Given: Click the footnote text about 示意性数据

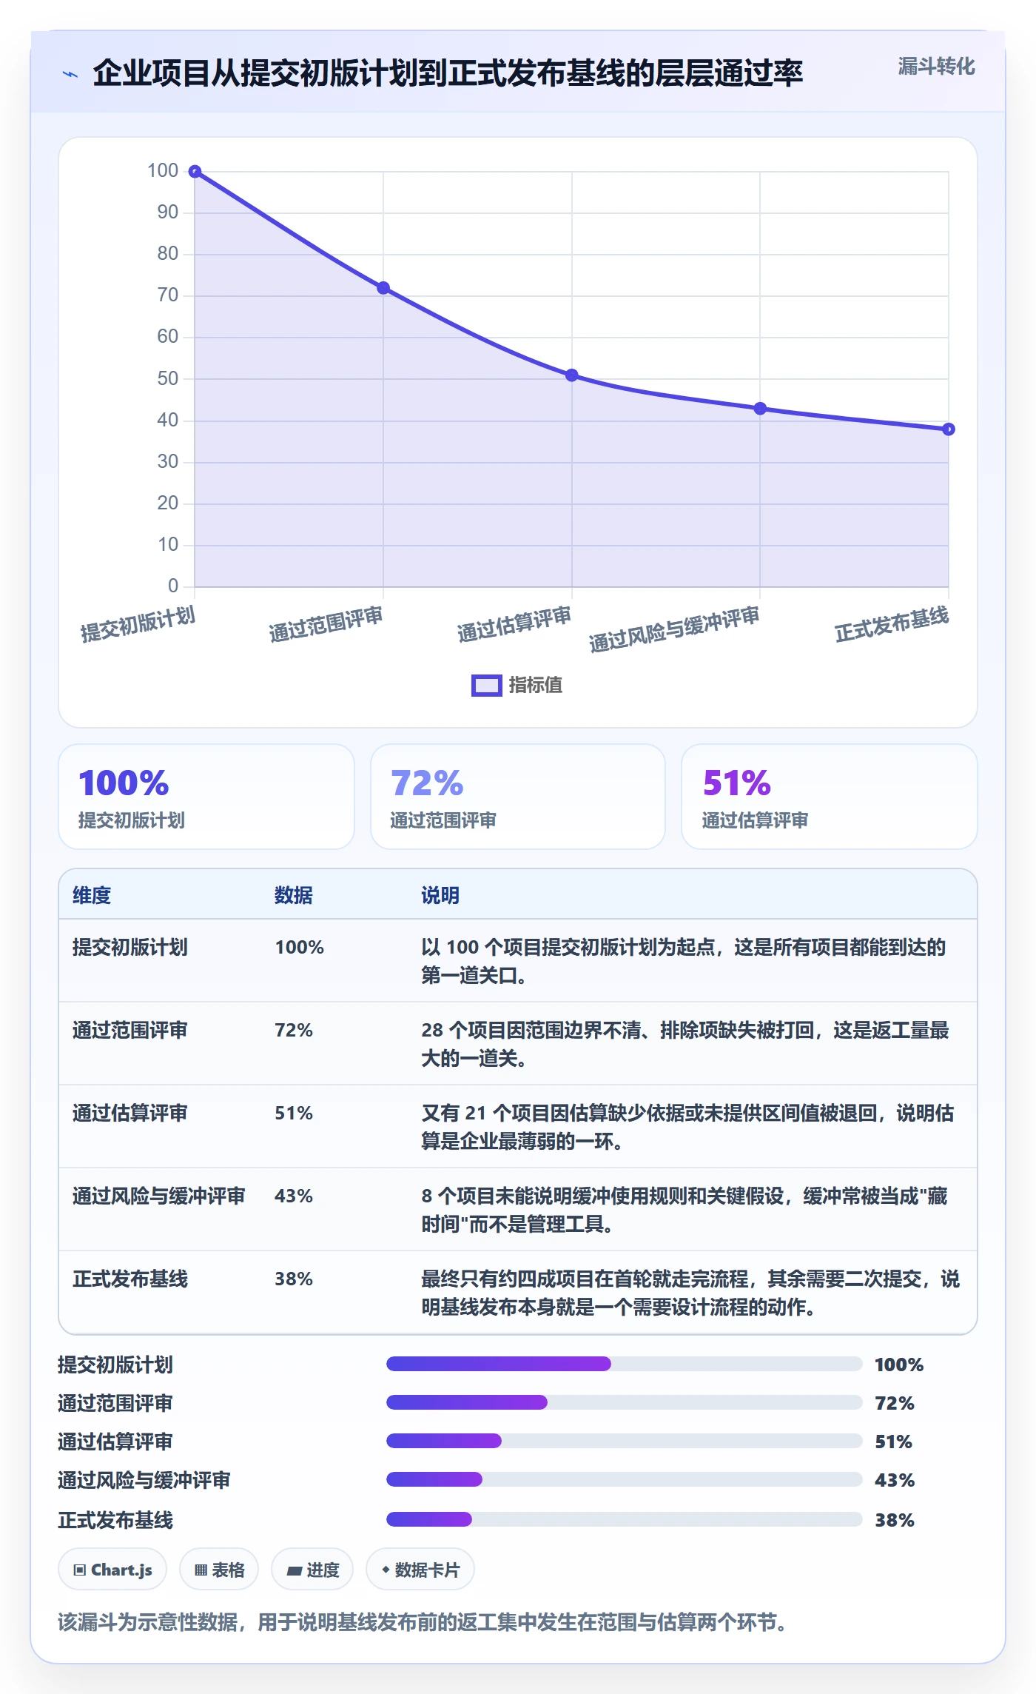Looking at the screenshot, I should click(423, 1623).
